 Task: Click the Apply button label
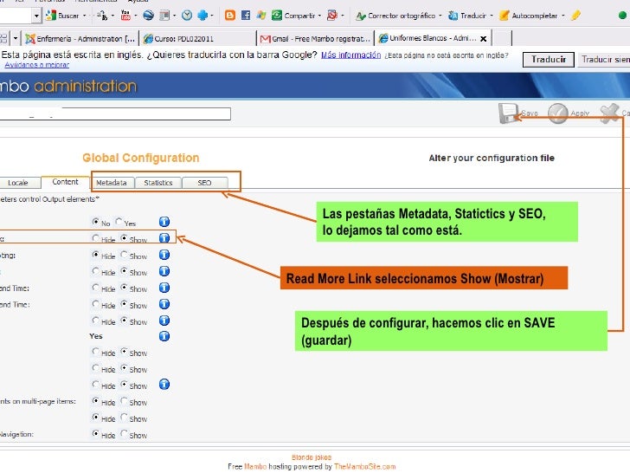point(580,113)
